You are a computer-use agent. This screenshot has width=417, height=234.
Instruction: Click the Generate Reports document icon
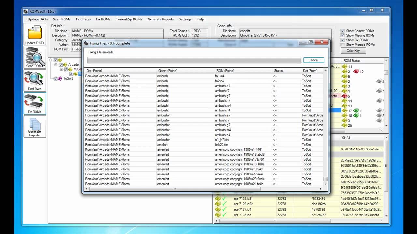click(x=35, y=126)
